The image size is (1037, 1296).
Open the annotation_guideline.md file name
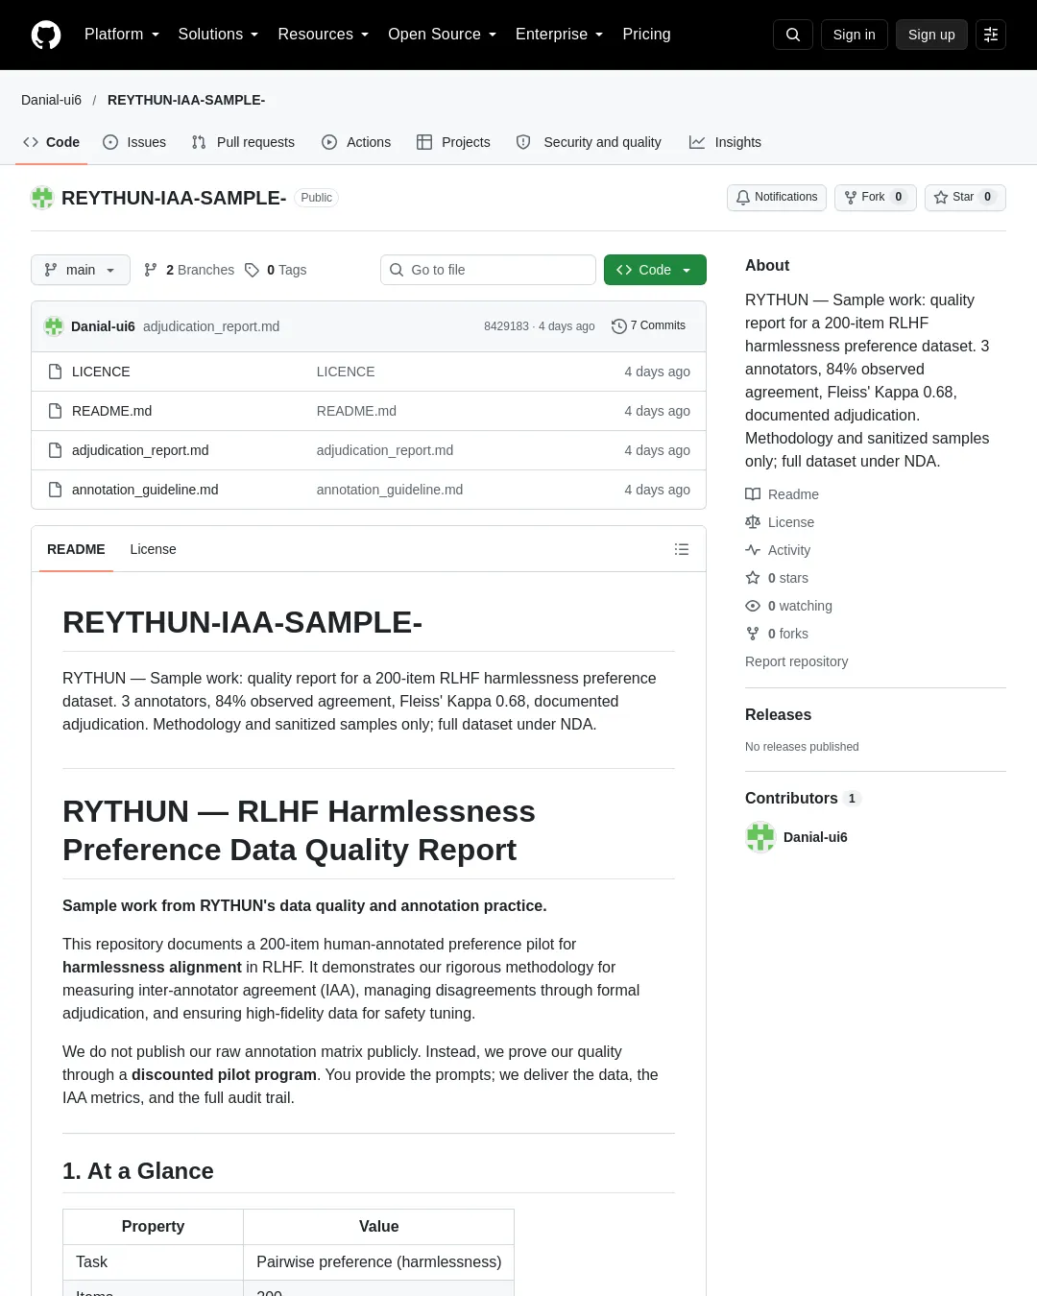(145, 490)
